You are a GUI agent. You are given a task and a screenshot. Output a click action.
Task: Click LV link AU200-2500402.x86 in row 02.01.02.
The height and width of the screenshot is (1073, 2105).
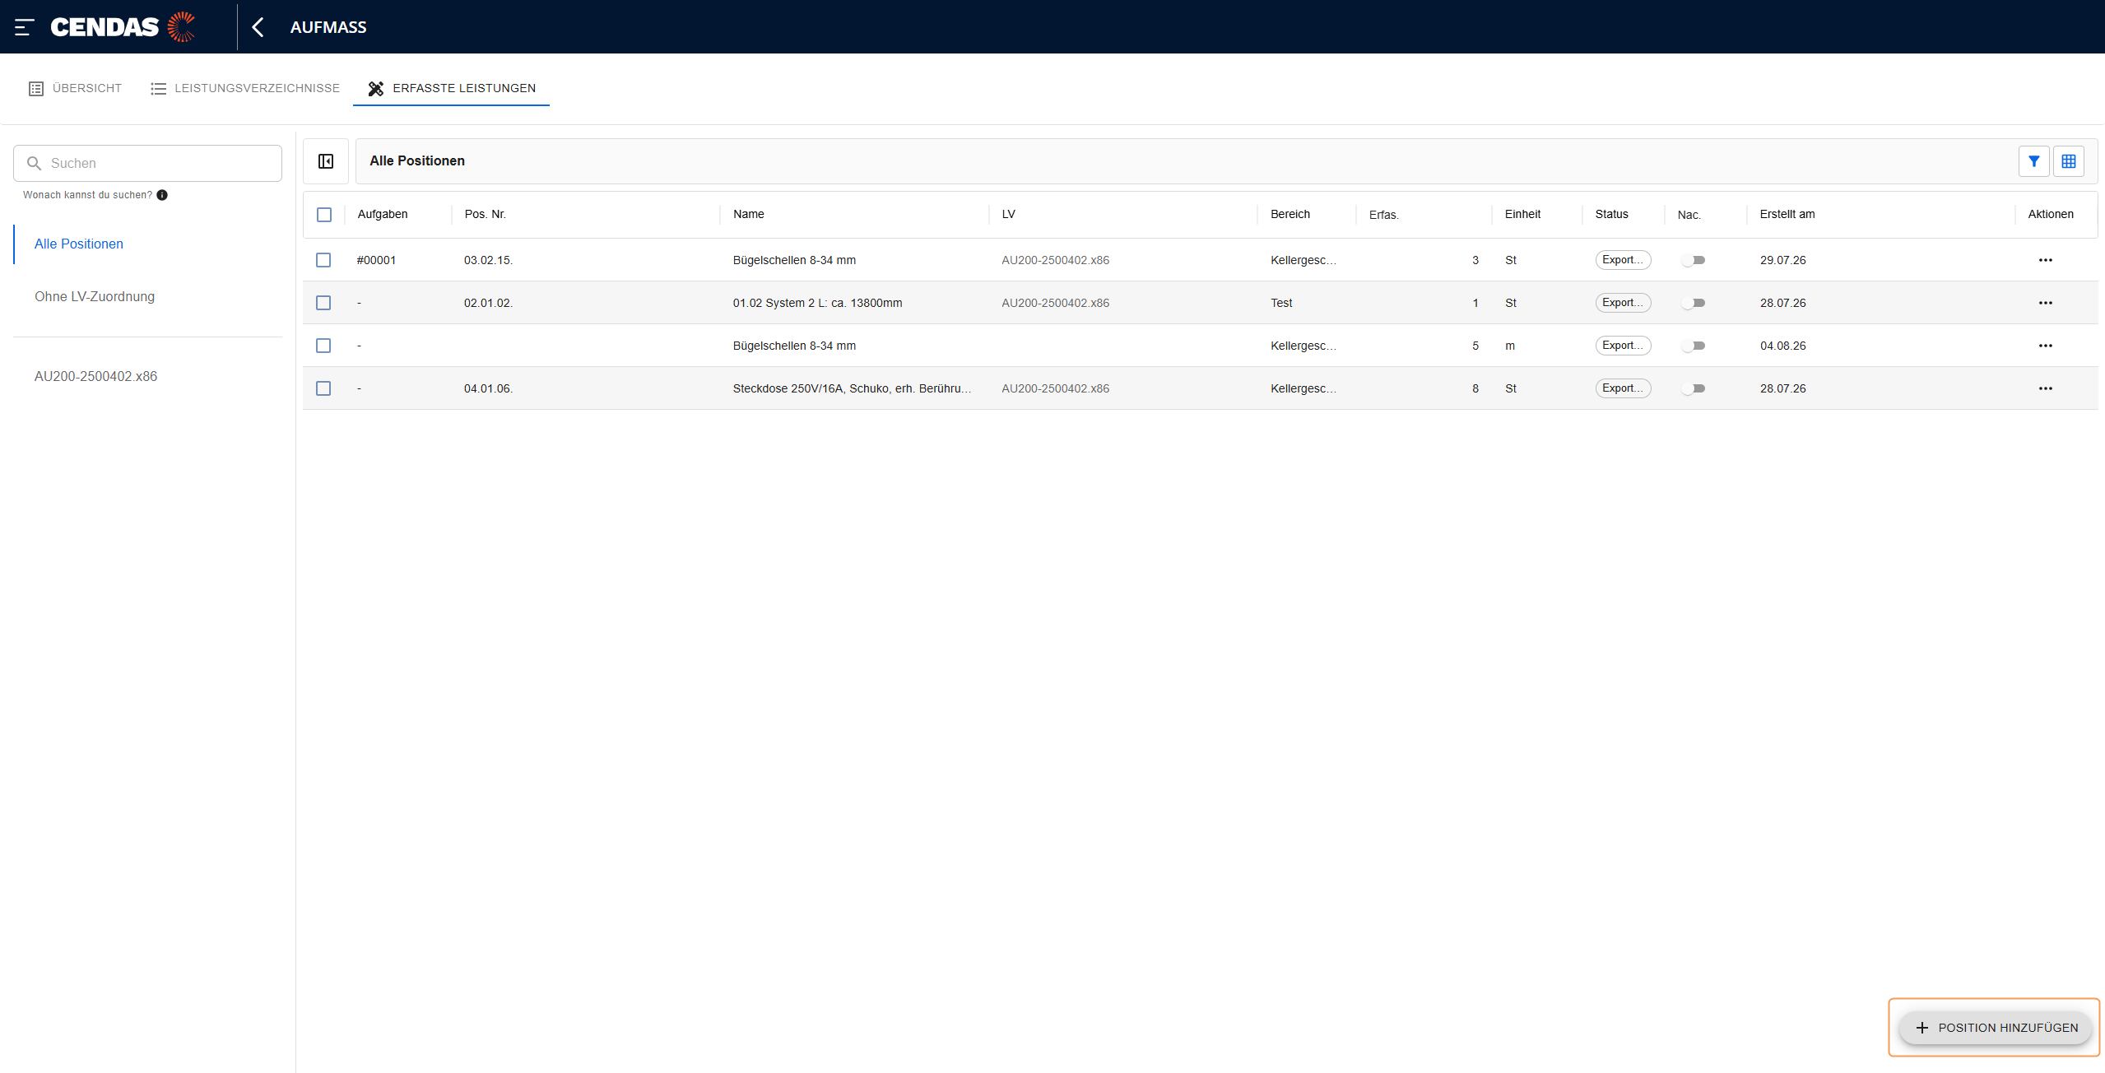(1056, 303)
